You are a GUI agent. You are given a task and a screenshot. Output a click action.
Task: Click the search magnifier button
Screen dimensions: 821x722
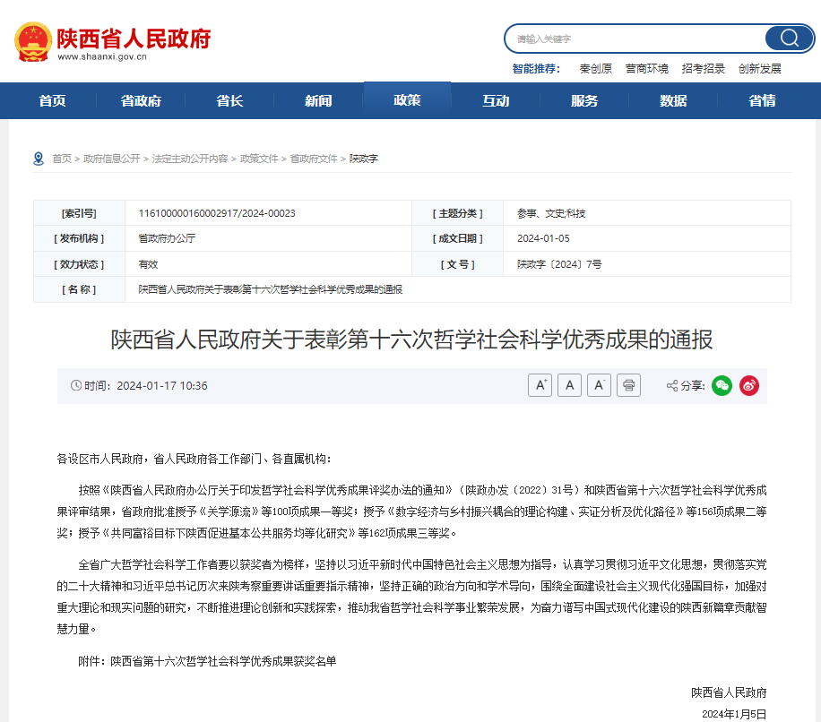(789, 39)
